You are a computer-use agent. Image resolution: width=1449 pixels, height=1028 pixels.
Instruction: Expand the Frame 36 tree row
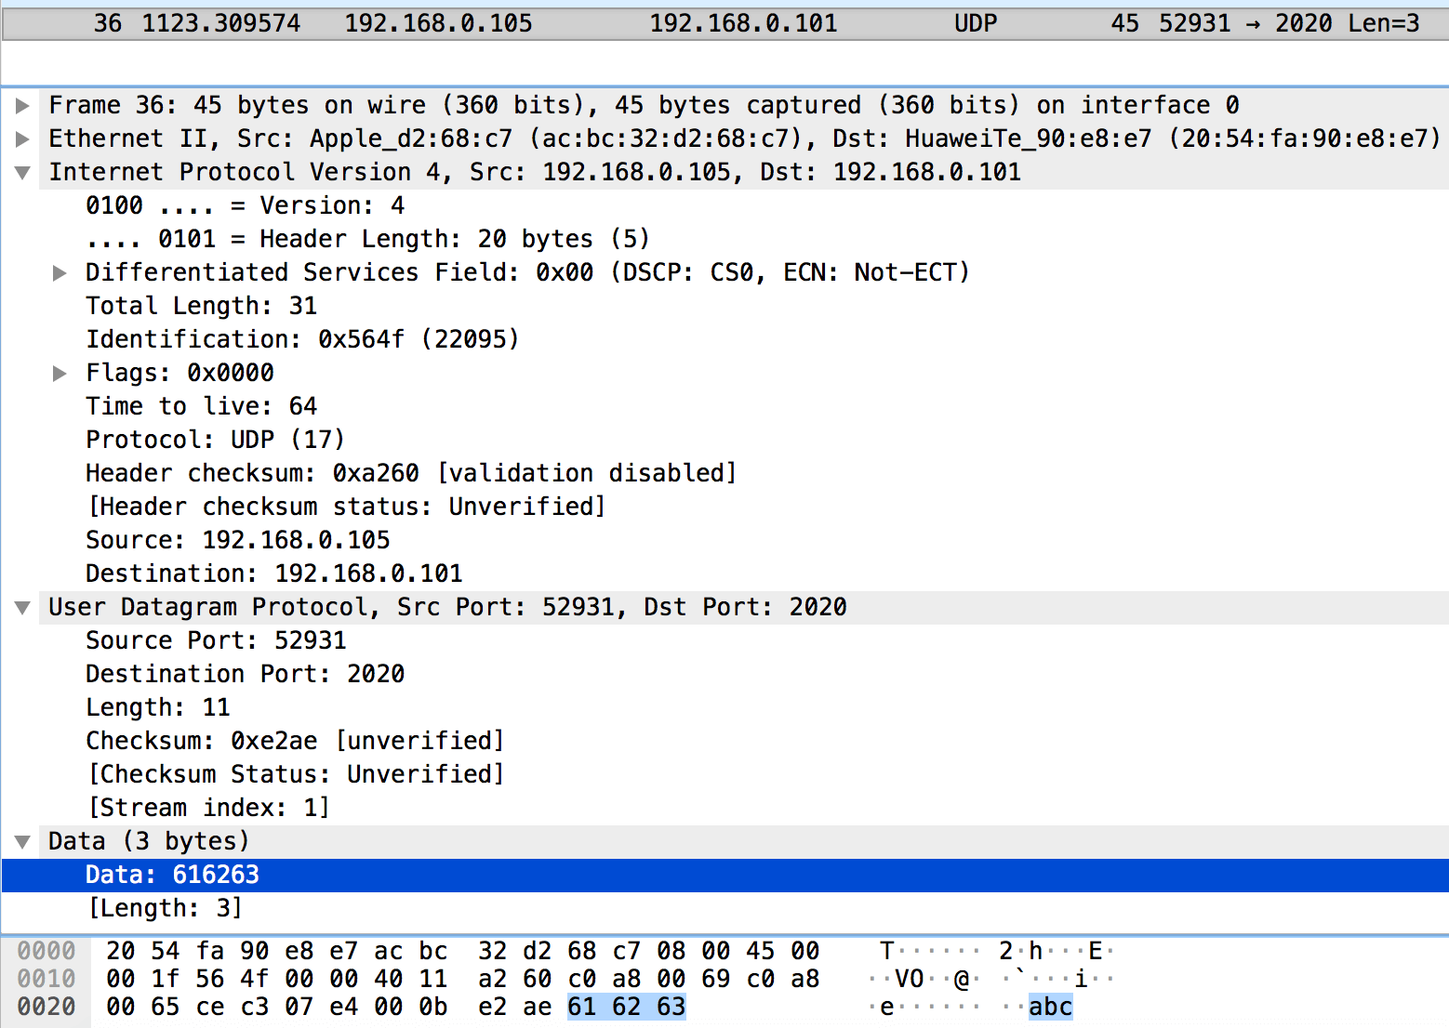click(x=23, y=106)
